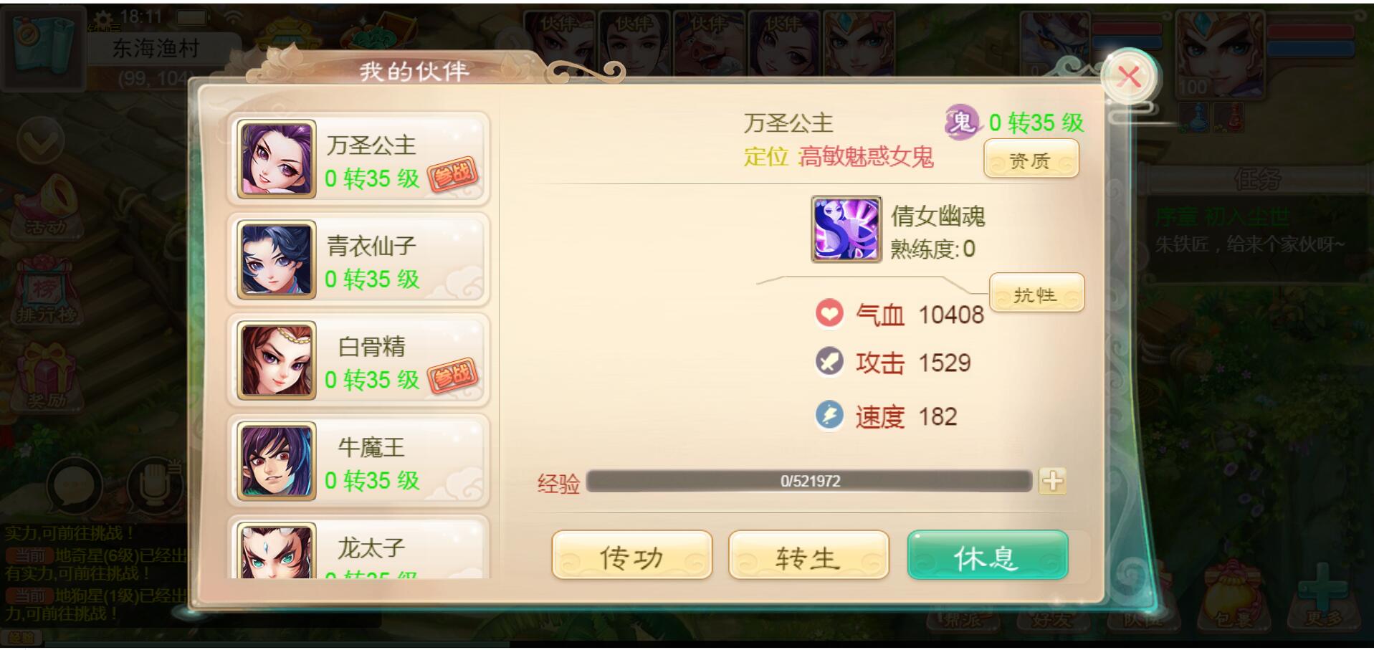Click the 转生 rebirth button
Viewport: 1374px width, 650px height.
pos(808,555)
